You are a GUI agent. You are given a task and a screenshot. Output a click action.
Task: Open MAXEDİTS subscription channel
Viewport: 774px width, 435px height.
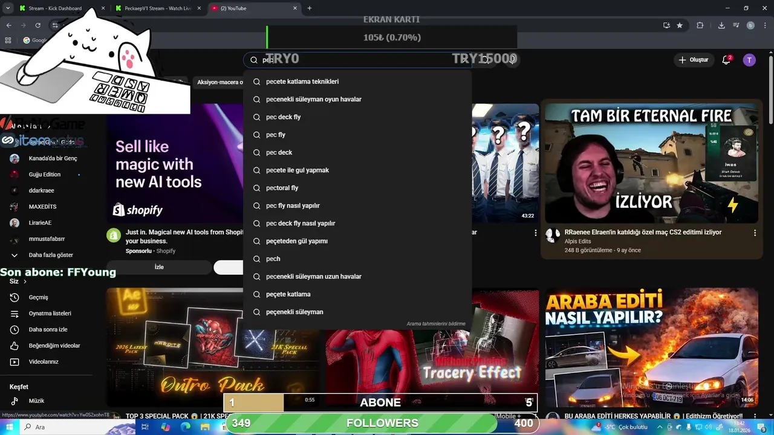click(44, 207)
